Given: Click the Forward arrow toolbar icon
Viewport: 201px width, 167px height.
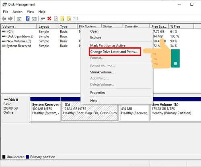Looking at the screenshot, I should point(10,18).
